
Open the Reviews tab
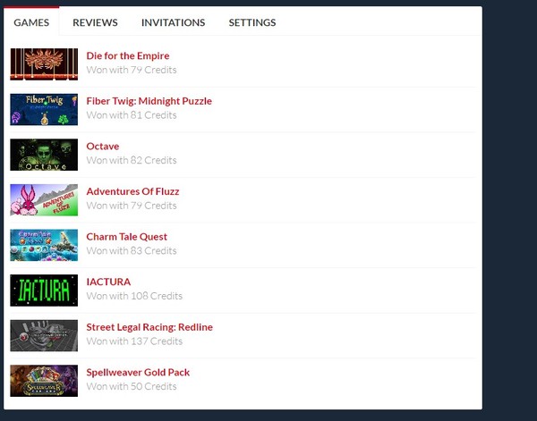tap(95, 22)
